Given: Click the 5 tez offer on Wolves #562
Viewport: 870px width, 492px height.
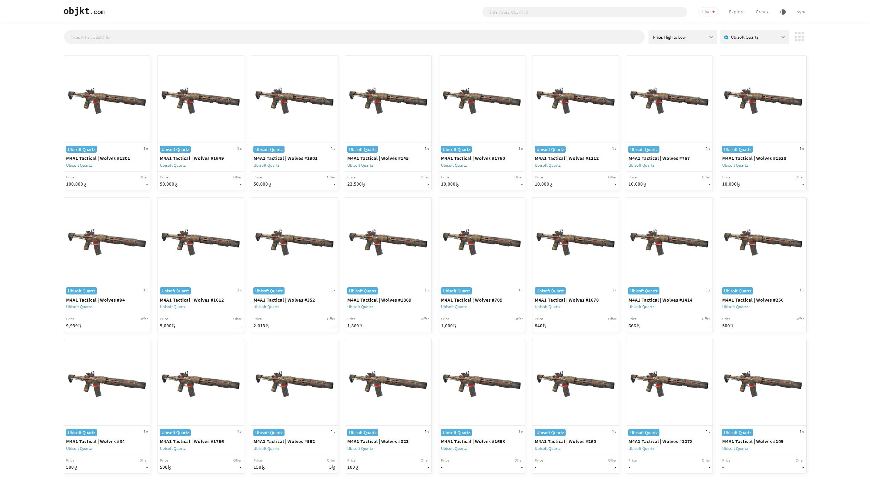Looking at the screenshot, I should coord(332,468).
